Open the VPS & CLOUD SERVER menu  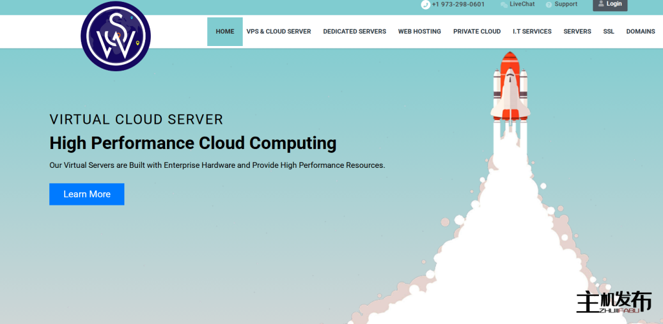click(278, 32)
